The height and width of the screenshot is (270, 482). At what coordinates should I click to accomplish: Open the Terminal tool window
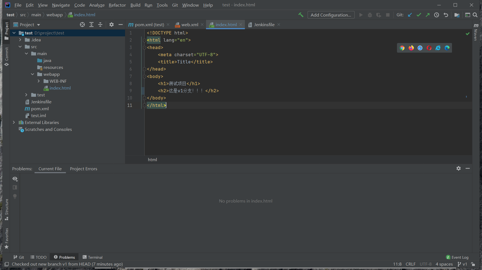tap(93, 257)
